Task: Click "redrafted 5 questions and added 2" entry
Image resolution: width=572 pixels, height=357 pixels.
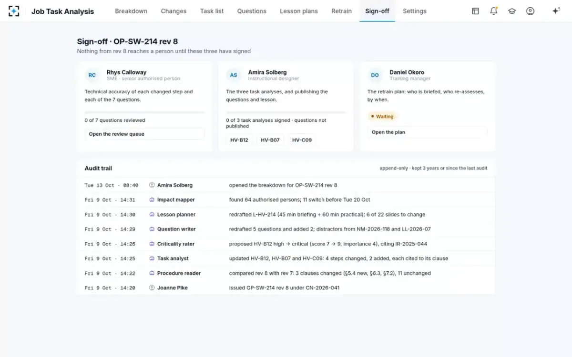Action: coord(330,229)
